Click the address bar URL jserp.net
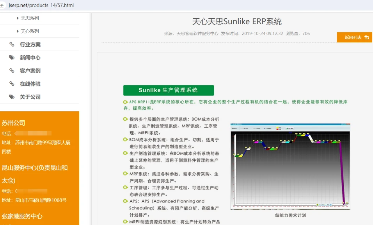The width and height of the screenshot is (373, 225). coord(41,5)
